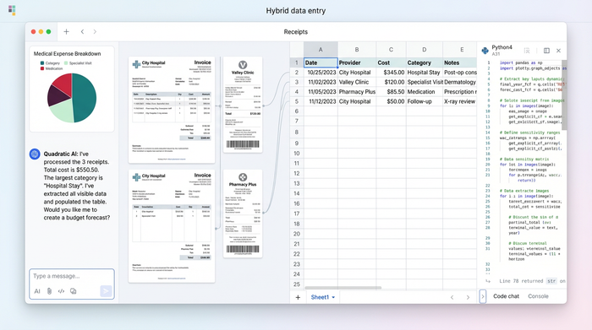Collapse code chat panel with chevron
The width and height of the screenshot is (592, 330).
click(x=483, y=296)
